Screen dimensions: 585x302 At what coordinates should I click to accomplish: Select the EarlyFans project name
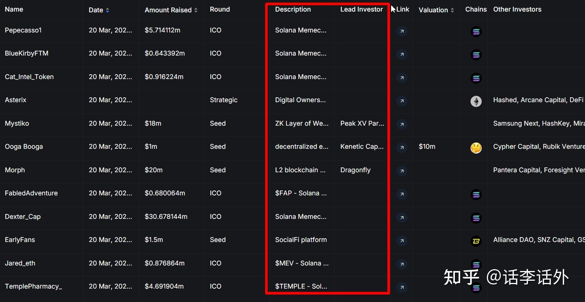click(x=20, y=240)
